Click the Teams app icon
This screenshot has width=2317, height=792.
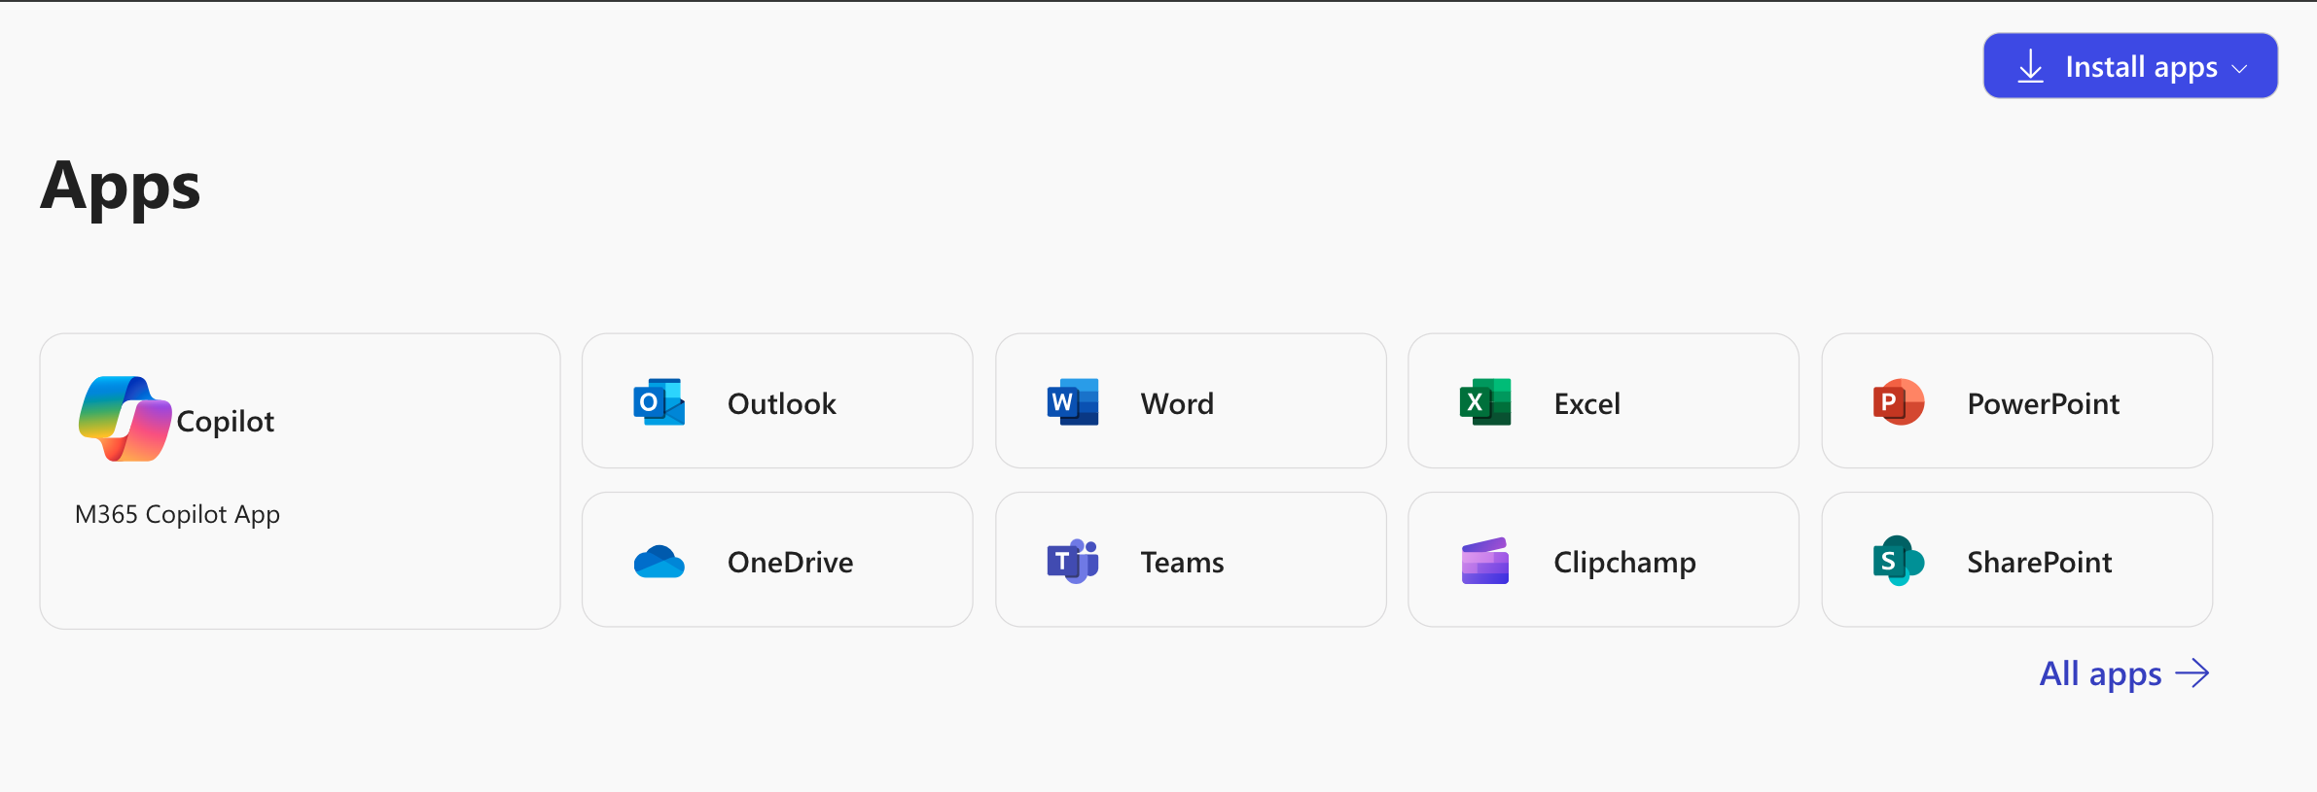(1072, 561)
